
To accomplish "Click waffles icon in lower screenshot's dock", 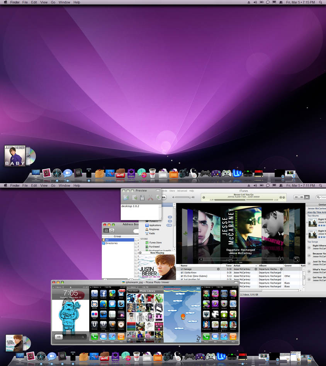I will pyautogui.click(x=83, y=356).
